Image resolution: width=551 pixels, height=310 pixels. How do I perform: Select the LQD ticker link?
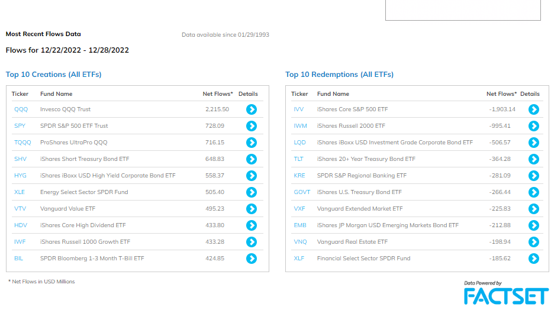pyautogui.click(x=299, y=142)
